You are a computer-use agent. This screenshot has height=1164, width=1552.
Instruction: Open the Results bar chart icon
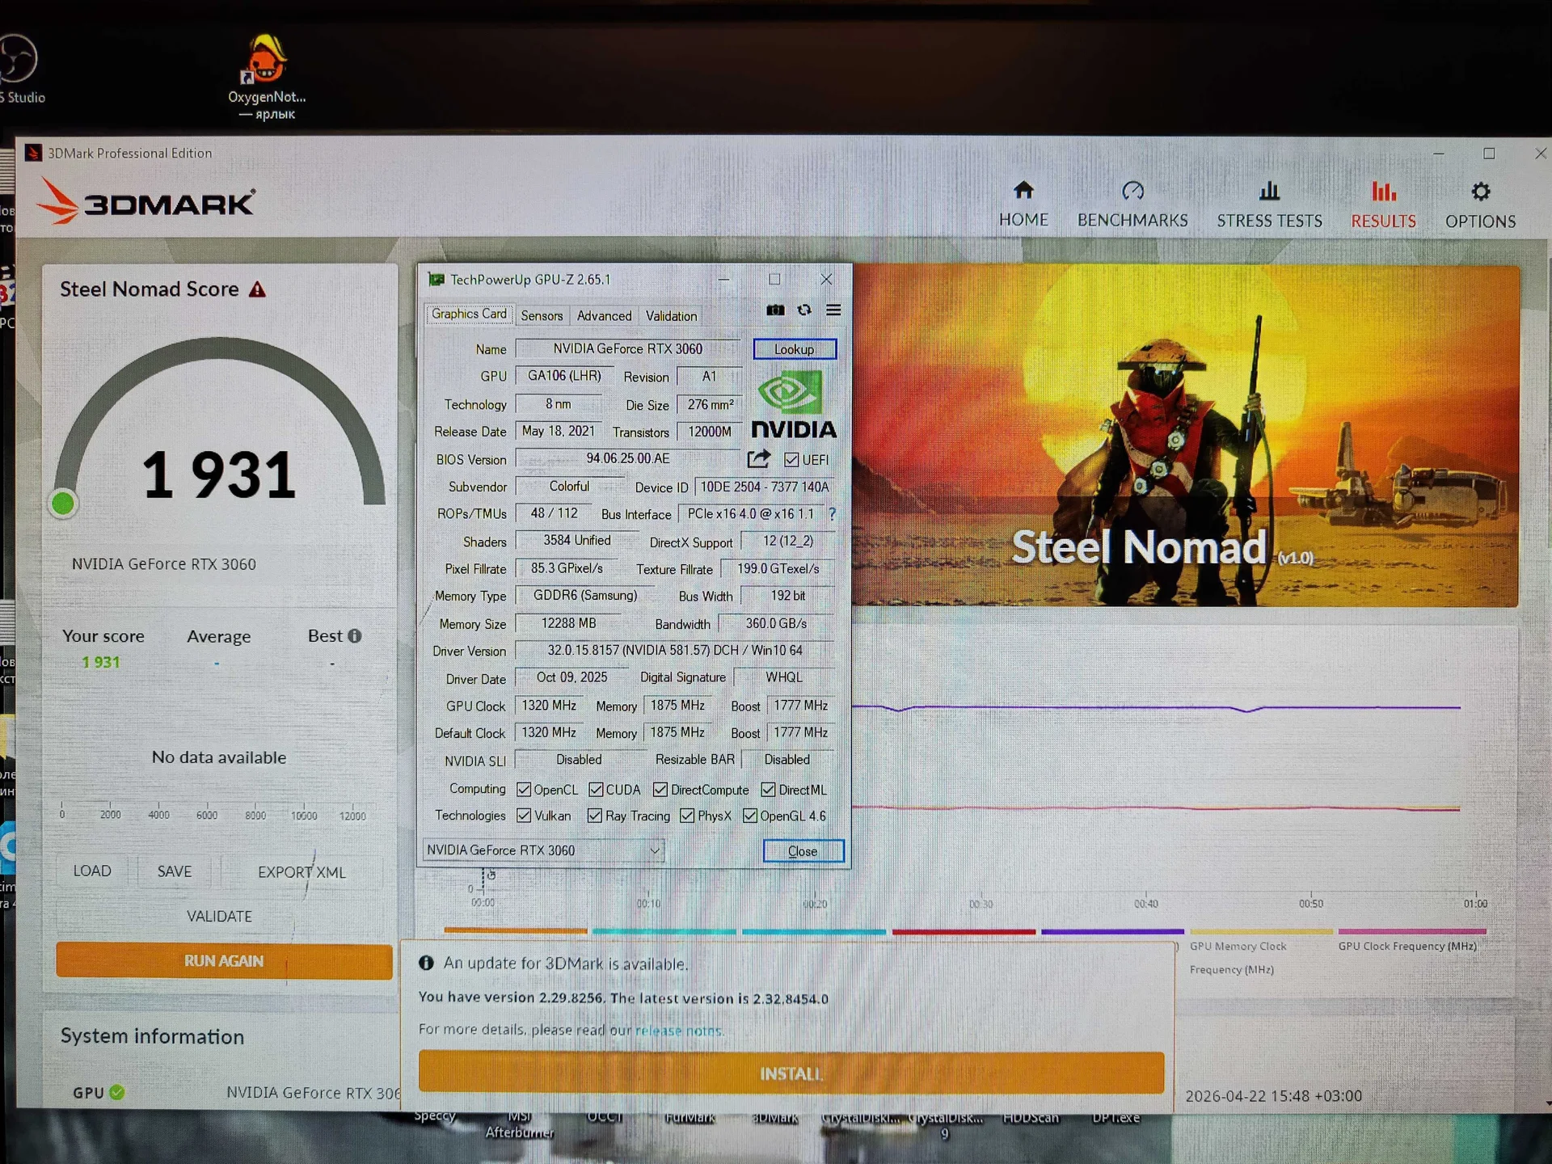(x=1383, y=191)
